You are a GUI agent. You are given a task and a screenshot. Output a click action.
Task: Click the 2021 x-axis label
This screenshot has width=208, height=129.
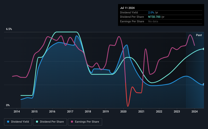point(141,111)
